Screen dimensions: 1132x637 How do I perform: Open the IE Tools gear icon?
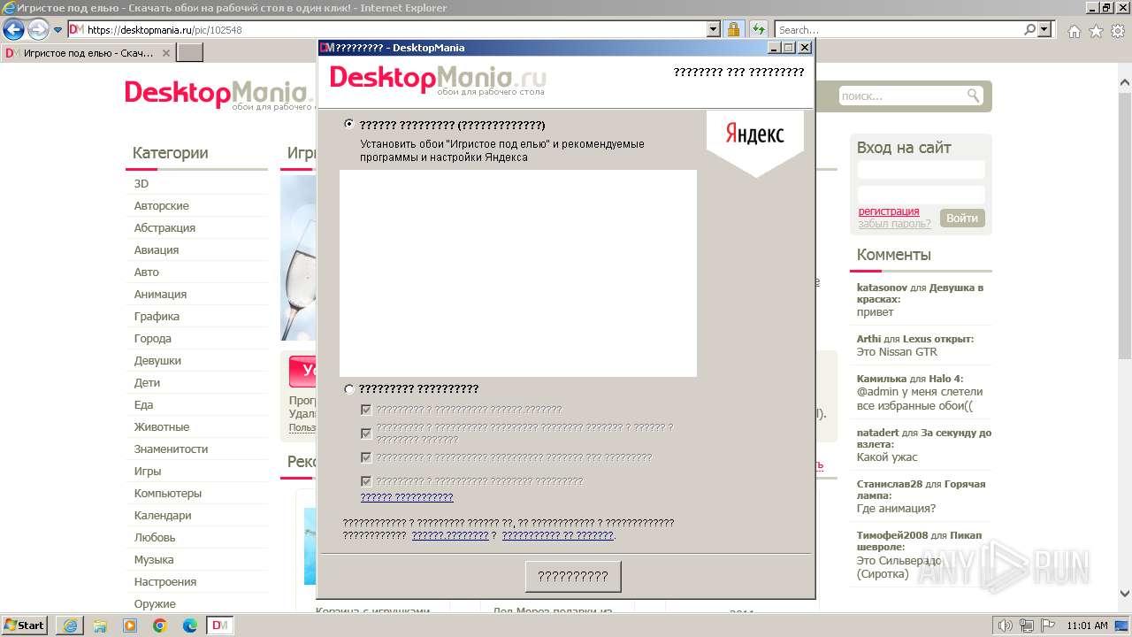pyautogui.click(x=1118, y=31)
